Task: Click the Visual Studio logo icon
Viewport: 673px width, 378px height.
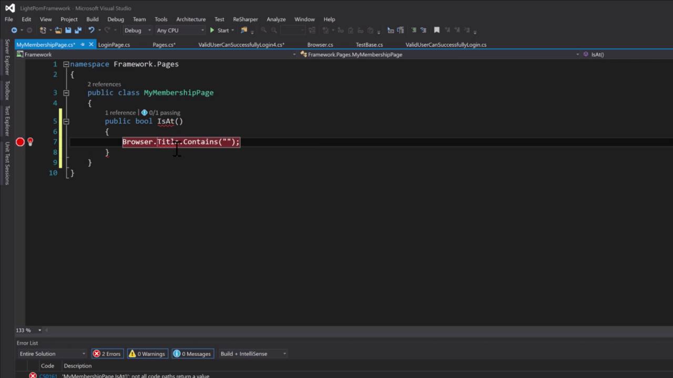Action: [10, 8]
